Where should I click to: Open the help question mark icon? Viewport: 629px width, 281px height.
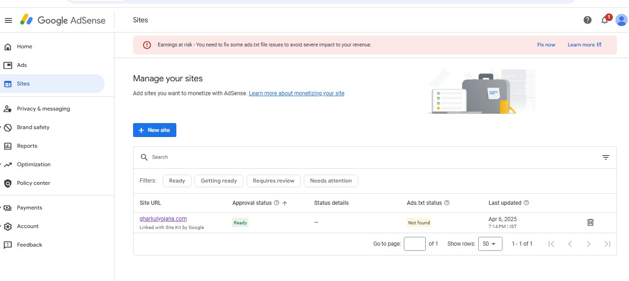tap(588, 20)
